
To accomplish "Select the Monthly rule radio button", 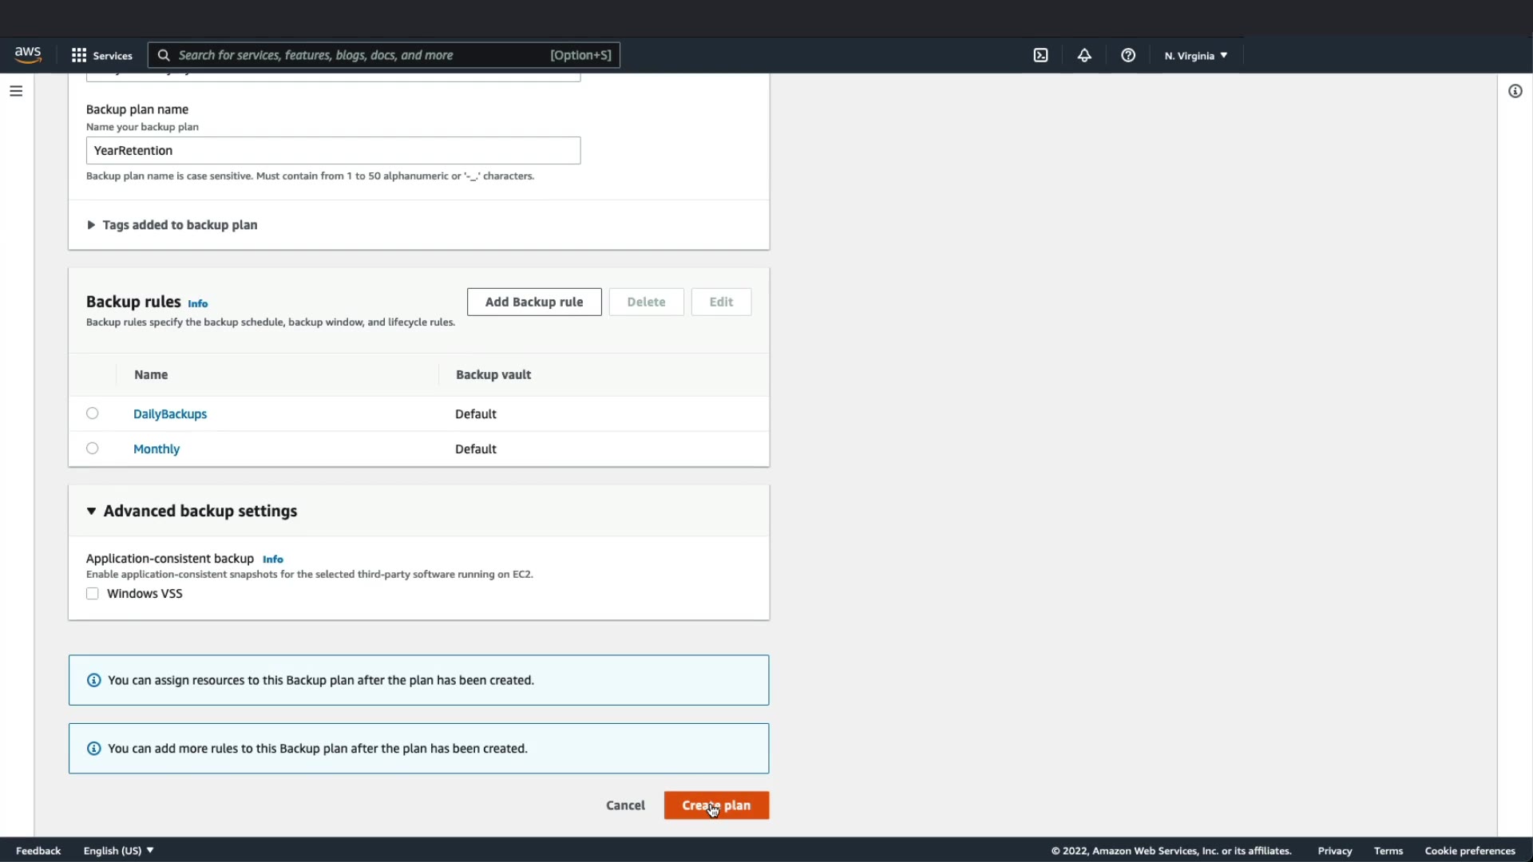I will tap(93, 449).
